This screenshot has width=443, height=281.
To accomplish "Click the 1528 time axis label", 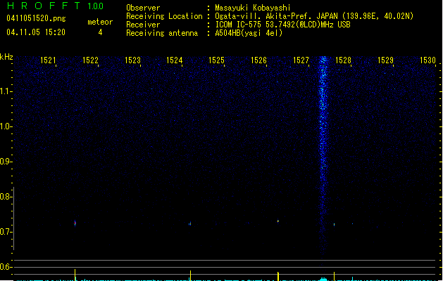I will tap(343, 60).
